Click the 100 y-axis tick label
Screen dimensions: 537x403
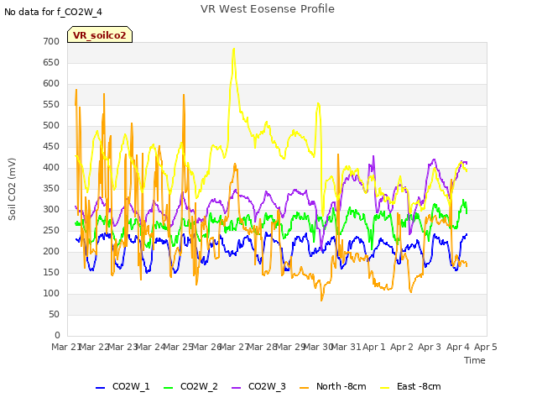(51, 293)
